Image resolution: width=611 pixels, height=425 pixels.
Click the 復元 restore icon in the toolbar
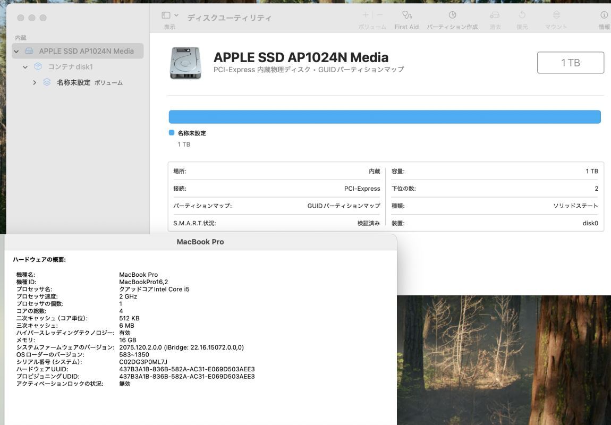[x=522, y=15]
